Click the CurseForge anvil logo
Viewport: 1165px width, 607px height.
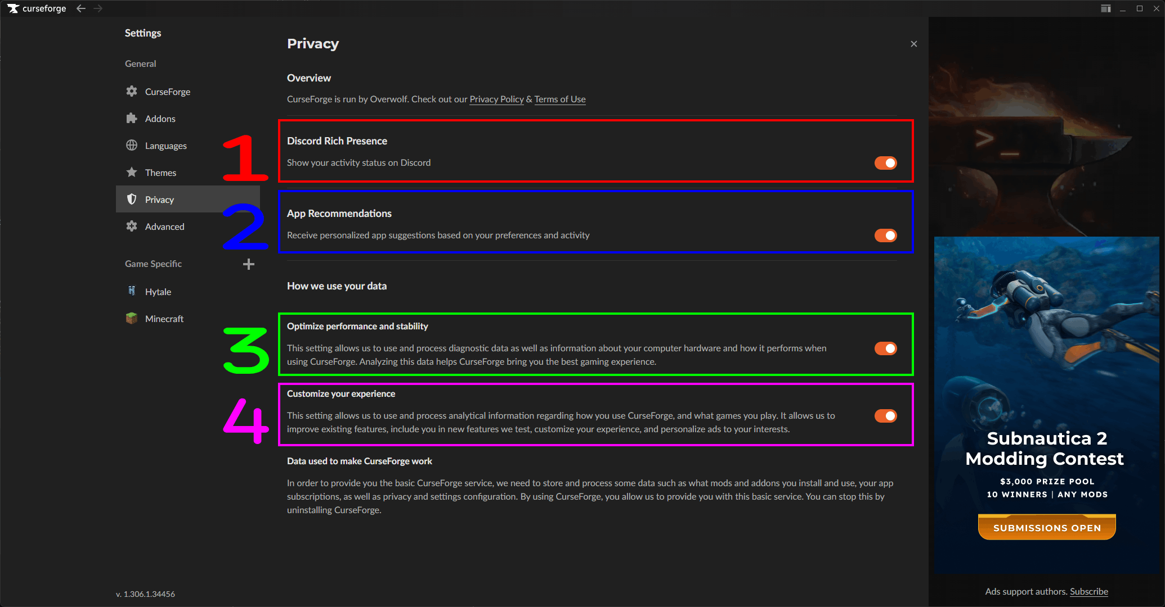tap(13, 8)
